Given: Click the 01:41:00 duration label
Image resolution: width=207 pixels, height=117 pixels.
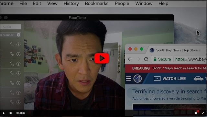Looking at the screenshot, I should 21,113.
